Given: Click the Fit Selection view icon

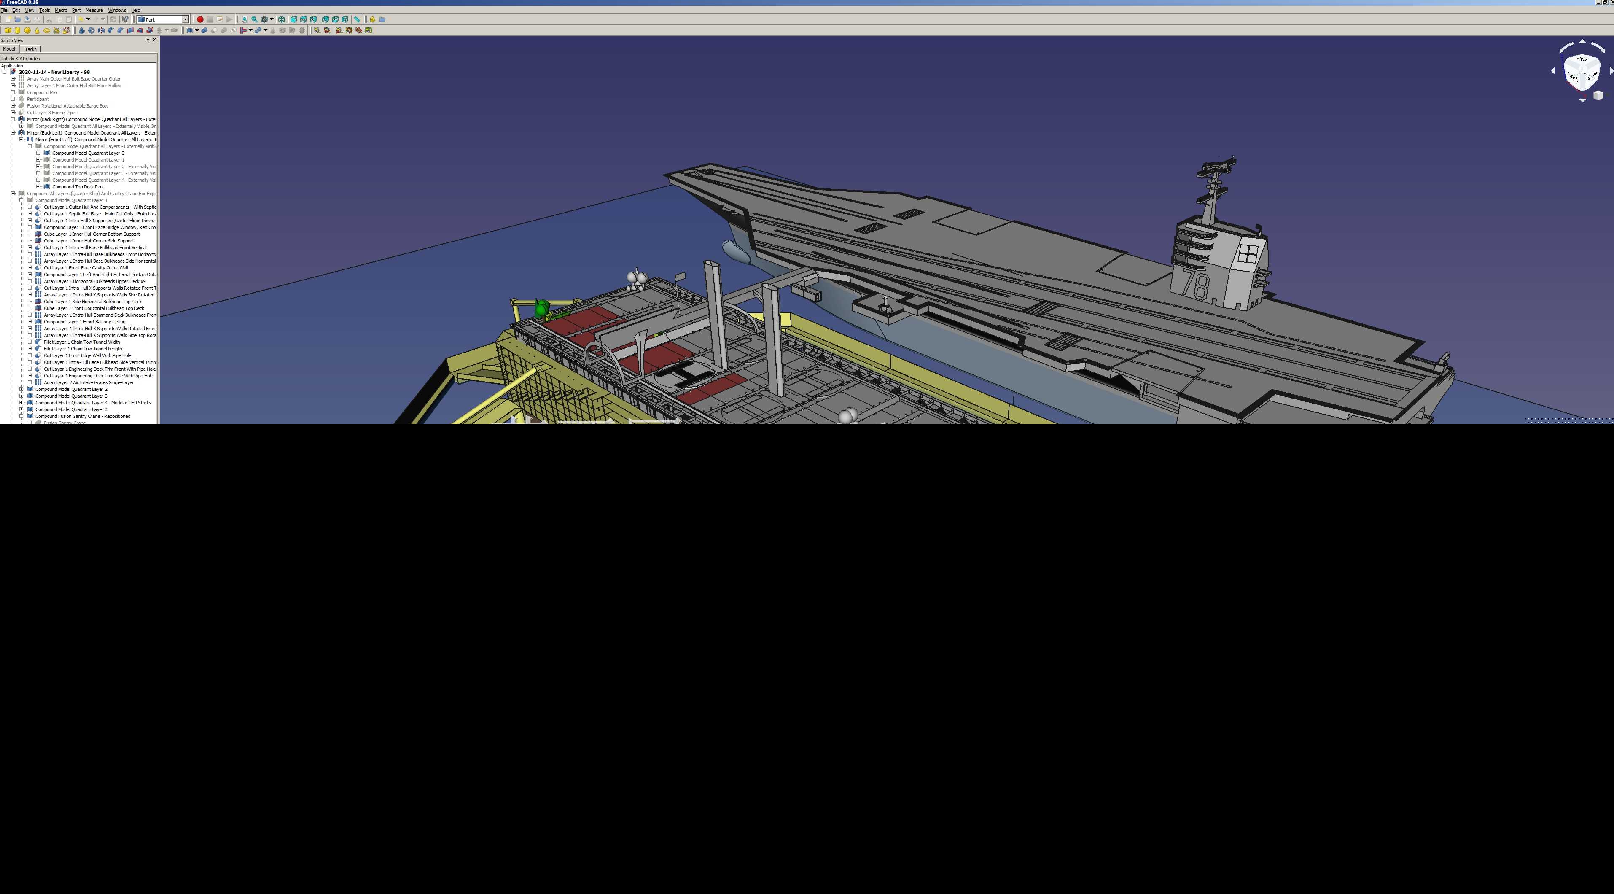Looking at the screenshot, I should point(254,19).
